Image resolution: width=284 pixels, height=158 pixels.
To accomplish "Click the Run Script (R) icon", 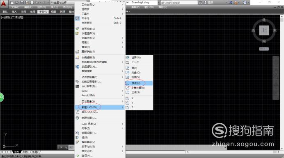I will tap(77, 86).
